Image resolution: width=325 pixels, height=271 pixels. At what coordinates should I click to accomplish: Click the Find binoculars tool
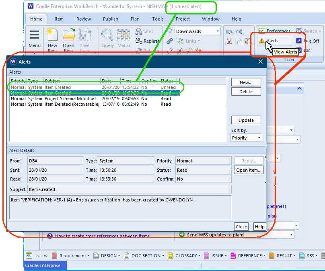click(139, 31)
